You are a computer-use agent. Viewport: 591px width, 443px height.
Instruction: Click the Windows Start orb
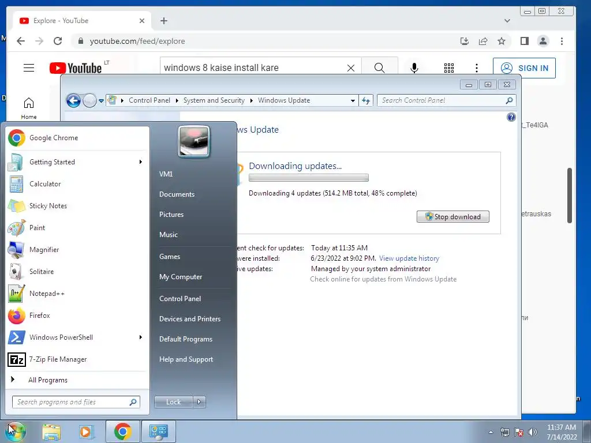tap(15, 431)
